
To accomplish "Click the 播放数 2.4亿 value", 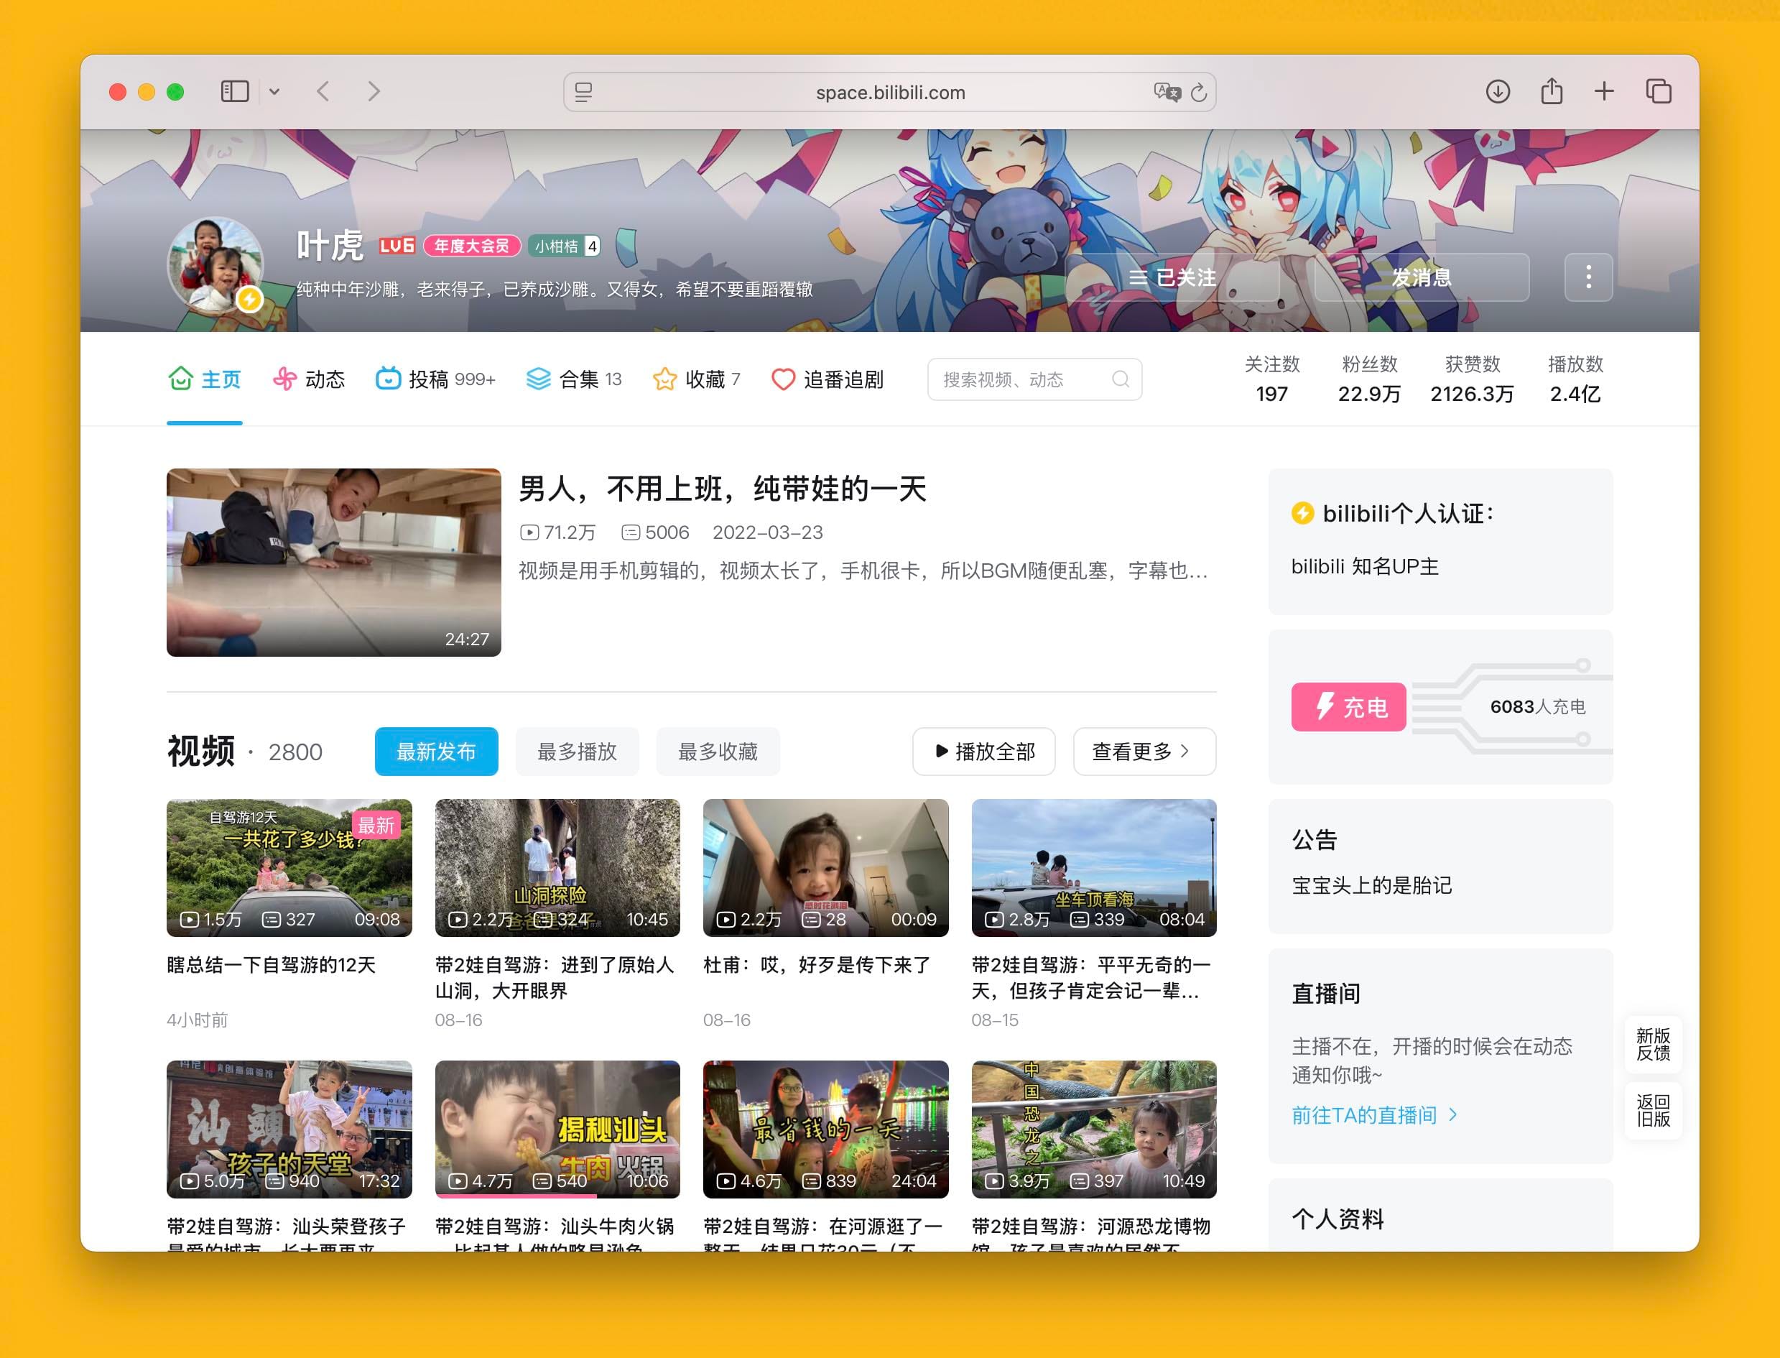I will (1575, 394).
